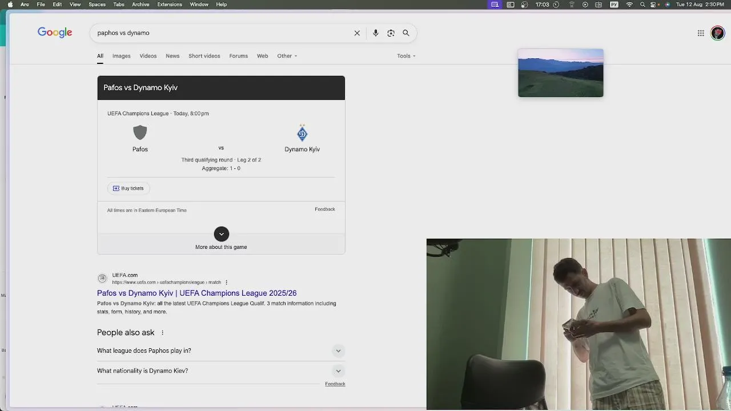
Task: Click the 'Aggregate: 1 - 0' text
Action: click(221, 168)
